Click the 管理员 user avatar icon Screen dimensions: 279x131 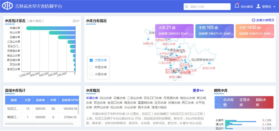258,6
